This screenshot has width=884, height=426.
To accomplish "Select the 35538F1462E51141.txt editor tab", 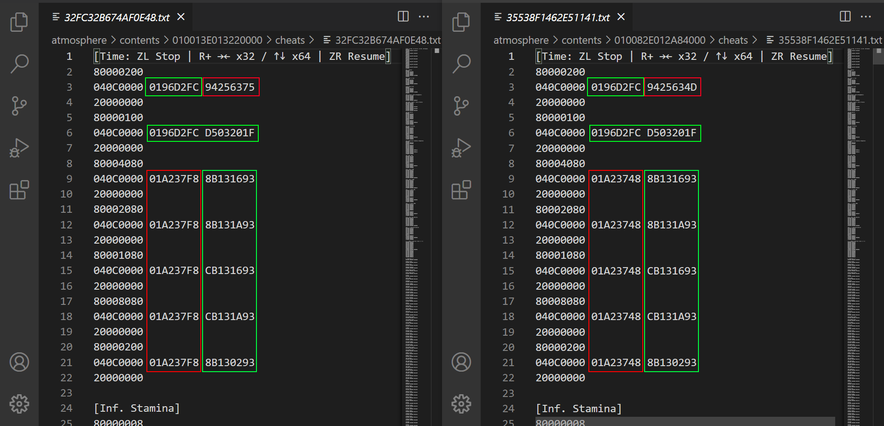I will click(558, 18).
